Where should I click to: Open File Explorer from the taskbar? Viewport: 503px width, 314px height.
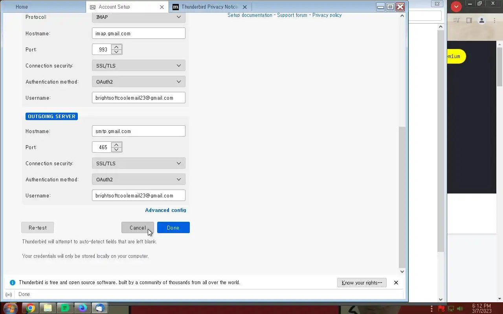tap(48, 308)
